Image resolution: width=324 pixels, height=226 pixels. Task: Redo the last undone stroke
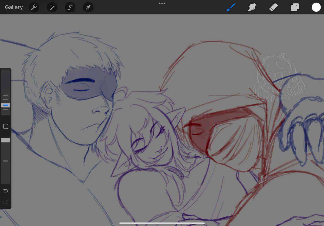pyautogui.click(x=6, y=202)
